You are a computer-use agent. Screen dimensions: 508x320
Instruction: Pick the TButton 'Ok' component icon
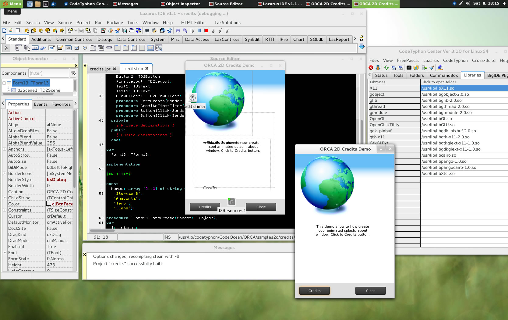click(x=35, y=48)
